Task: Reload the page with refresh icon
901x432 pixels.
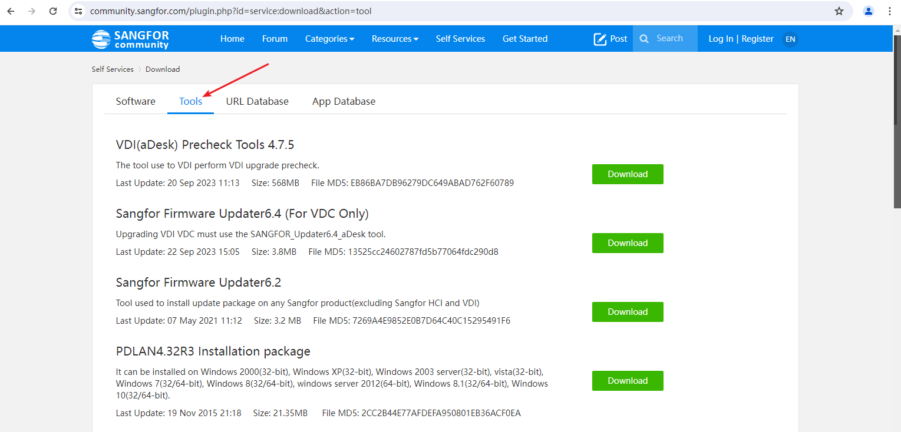Action: tap(53, 11)
